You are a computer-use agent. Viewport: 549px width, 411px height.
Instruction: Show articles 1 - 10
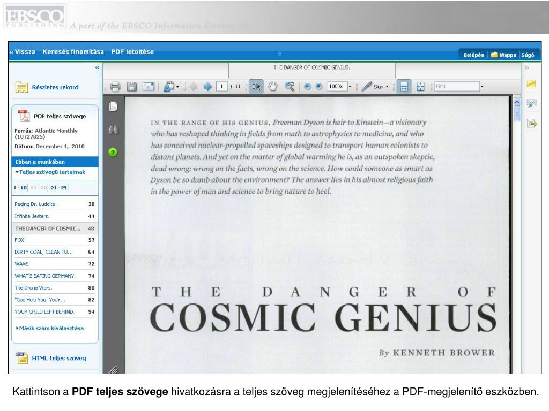(x=20, y=188)
